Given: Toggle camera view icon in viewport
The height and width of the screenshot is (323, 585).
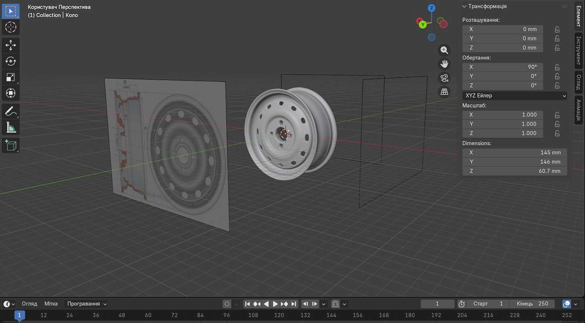Looking at the screenshot, I should (444, 78).
